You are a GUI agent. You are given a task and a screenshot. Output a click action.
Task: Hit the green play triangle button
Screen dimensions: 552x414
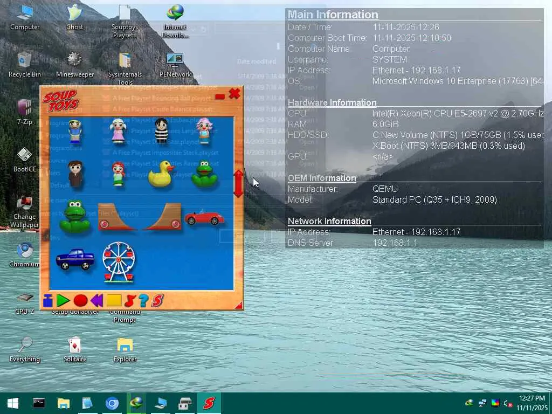click(x=63, y=301)
